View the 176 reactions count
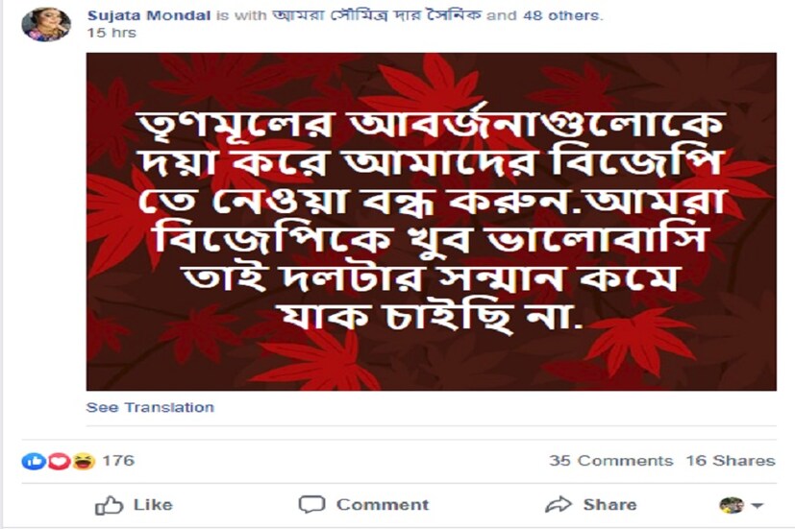 (x=118, y=461)
